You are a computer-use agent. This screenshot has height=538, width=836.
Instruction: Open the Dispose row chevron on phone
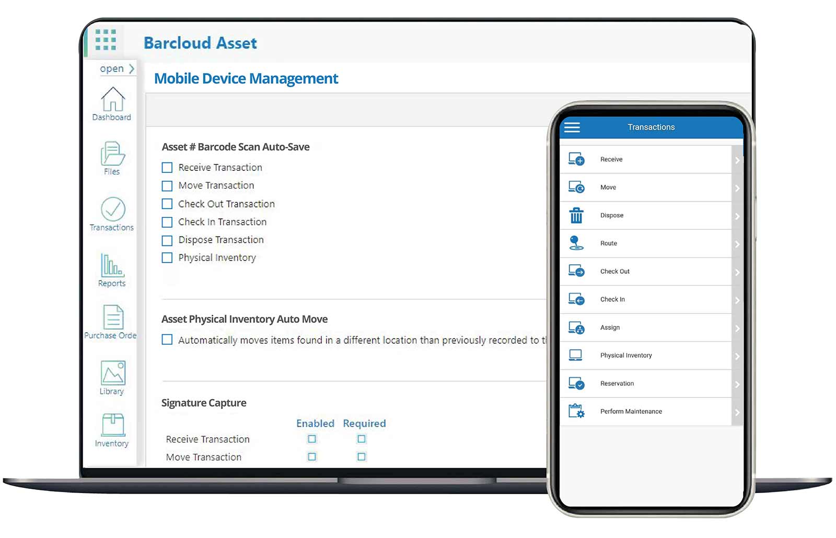[737, 216]
